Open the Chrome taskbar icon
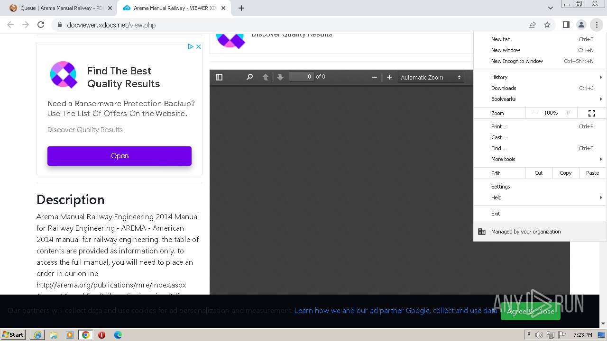Image resolution: width=607 pixels, height=341 pixels. coord(86,335)
